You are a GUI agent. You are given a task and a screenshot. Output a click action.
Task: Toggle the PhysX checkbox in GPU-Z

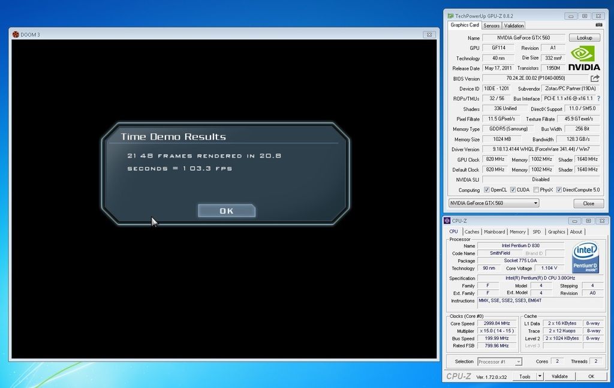(535, 190)
